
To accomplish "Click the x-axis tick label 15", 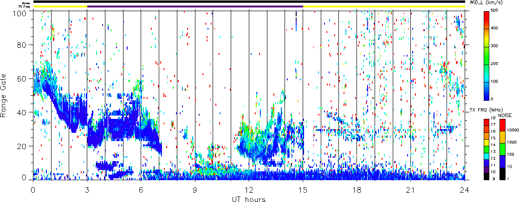I will (303, 190).
